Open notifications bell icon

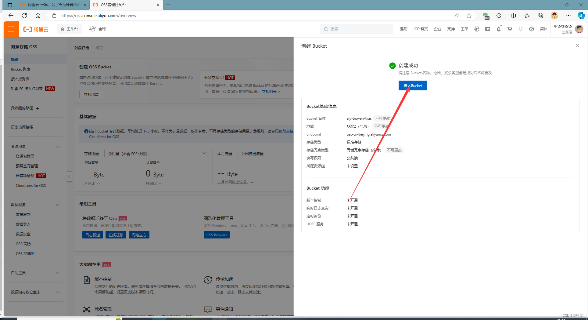[x=499, y=29]
